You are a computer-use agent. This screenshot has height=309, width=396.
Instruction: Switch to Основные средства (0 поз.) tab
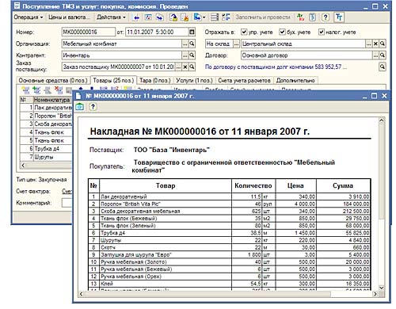point(53,81)
